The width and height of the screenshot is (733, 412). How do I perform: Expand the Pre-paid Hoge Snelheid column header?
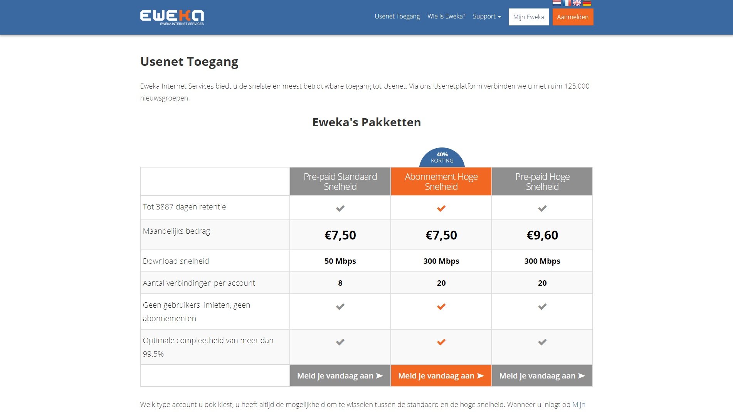coord(542,181)
